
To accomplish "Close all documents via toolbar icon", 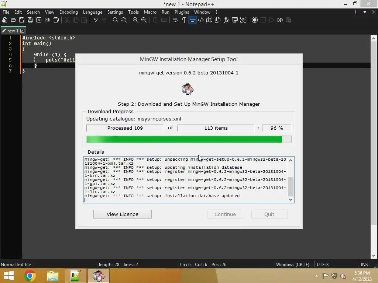I will point(47,20).
